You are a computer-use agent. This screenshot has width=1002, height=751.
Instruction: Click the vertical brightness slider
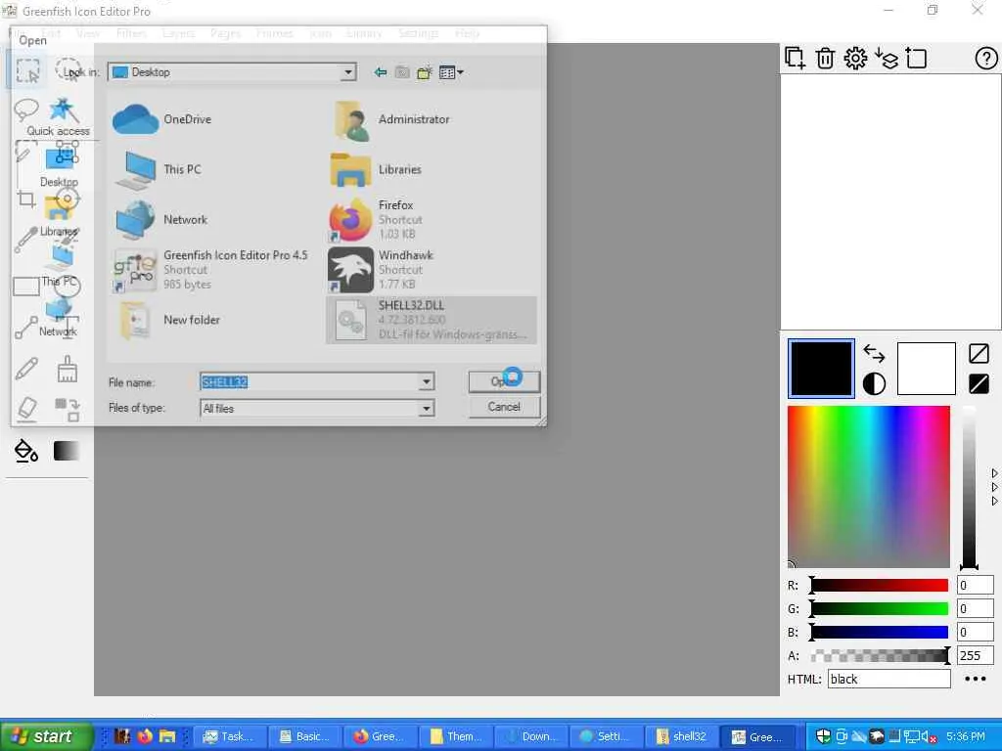tap(970, 486)
